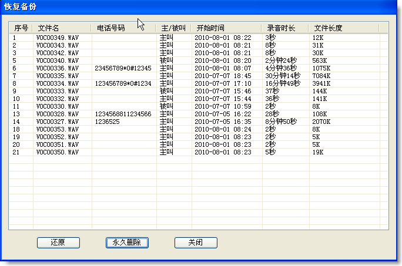Click file size 3941K

coord(321,83)
